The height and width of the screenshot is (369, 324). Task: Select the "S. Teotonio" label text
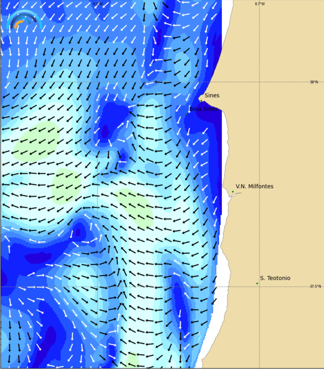[x=275, y=278]
